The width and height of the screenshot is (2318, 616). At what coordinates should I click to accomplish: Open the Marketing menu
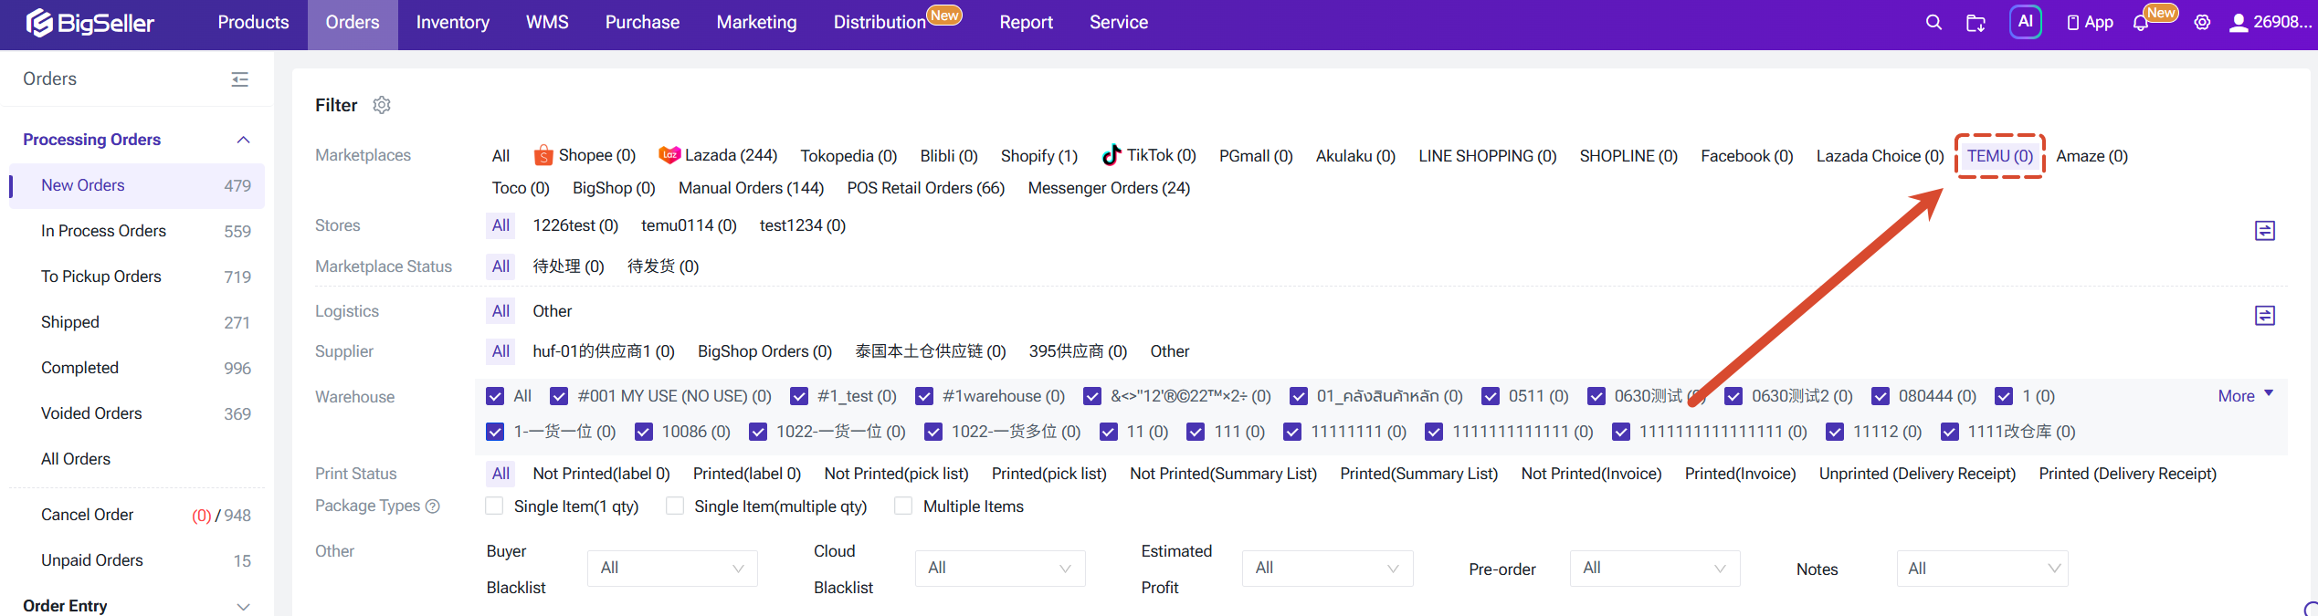756,23
